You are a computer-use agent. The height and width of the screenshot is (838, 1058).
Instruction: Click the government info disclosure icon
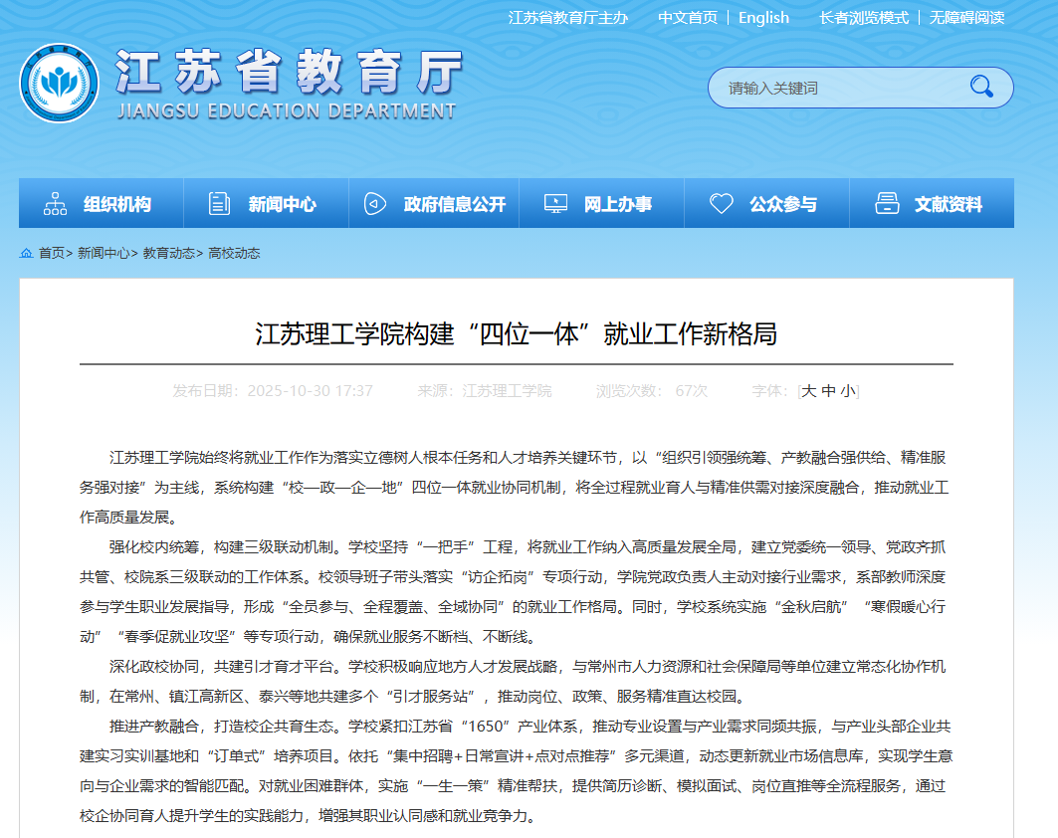point(375,204)
